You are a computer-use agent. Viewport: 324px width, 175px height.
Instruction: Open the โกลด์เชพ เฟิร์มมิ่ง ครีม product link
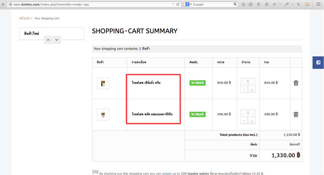click(x=146, y=83)
